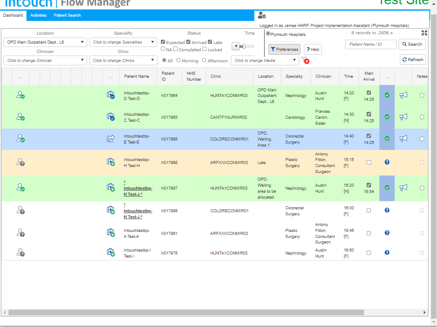437x328 pixels.
Task: Click the Time slider handle
Action: (244, 46)
